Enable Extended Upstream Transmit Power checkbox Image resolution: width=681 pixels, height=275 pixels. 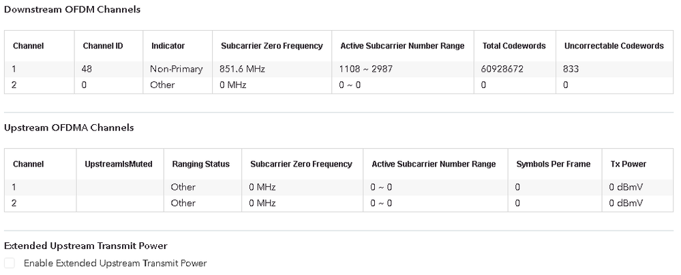[9, 263]
